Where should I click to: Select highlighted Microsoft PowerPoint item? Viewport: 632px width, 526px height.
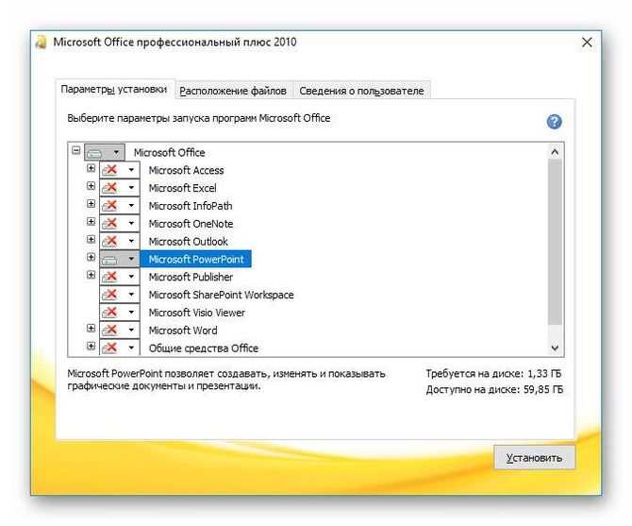pos(196,259)
